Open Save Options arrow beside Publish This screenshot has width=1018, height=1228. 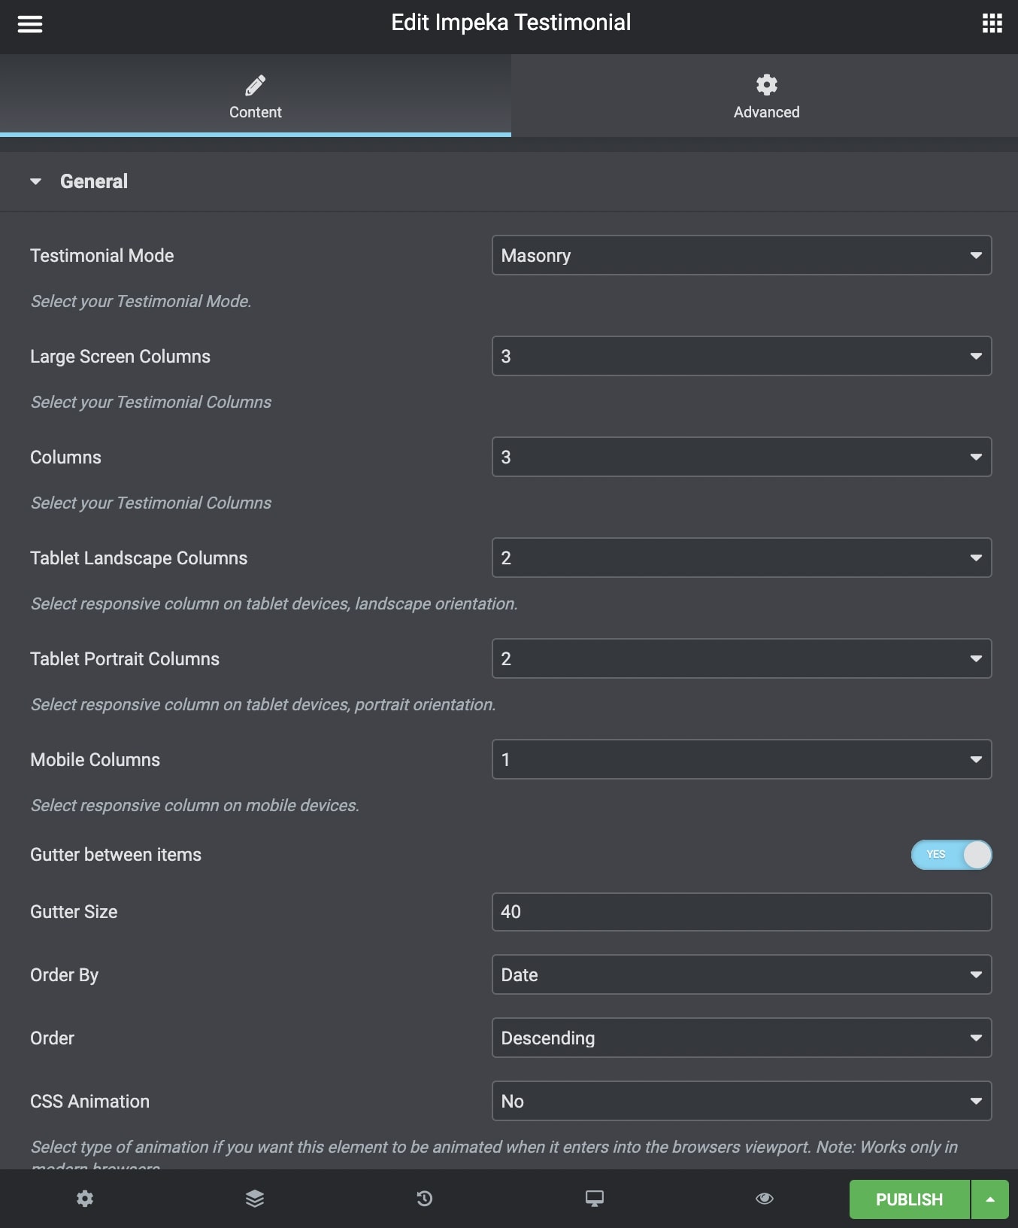(990, 1199)
